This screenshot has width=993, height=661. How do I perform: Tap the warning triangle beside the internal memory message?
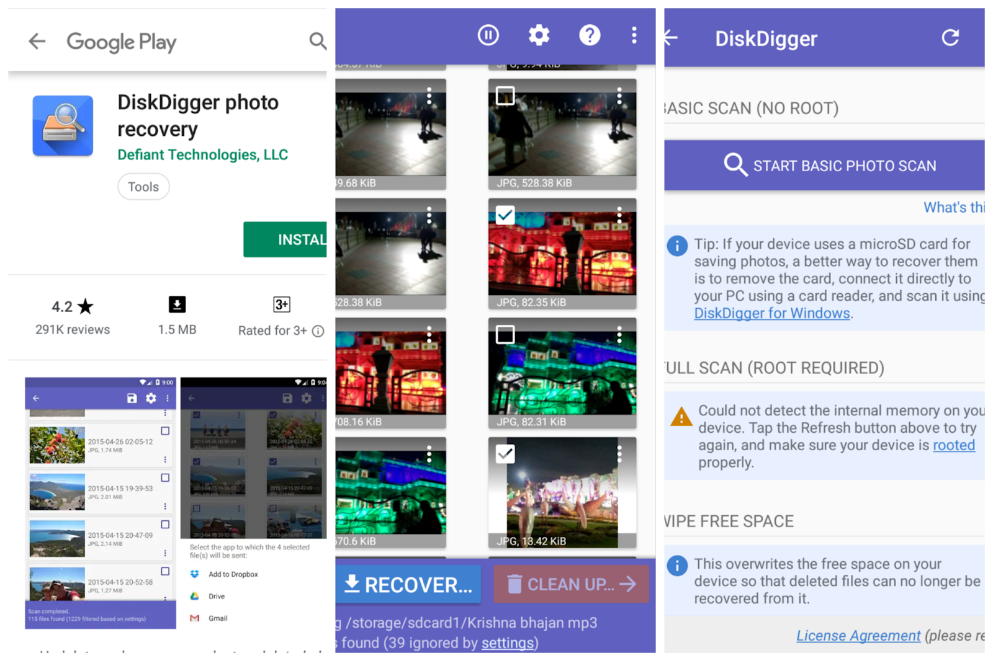click(x=681, y=416)
